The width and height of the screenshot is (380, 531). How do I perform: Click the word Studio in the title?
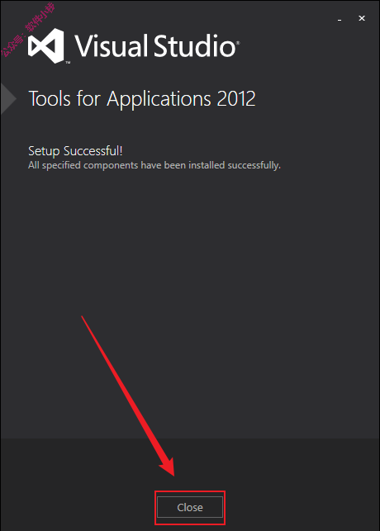tap(195, 45)
